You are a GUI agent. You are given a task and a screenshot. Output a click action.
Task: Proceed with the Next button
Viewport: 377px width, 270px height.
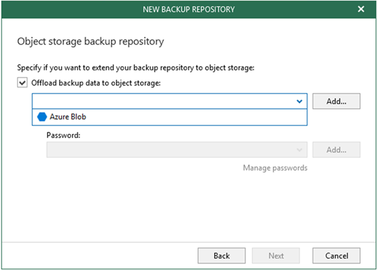pyautogui.click(x=276, y=255)
